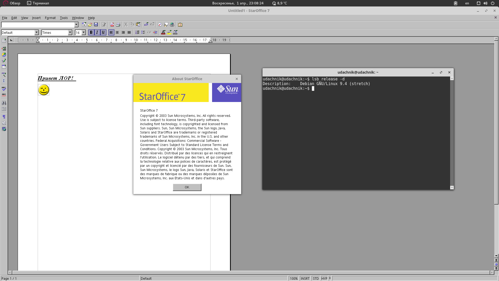Click the STD selection mode field
This screenshot has height=281, width=499.
tap(316, 278)
